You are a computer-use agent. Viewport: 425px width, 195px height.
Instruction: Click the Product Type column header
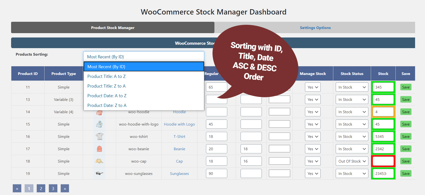(64, 74)
